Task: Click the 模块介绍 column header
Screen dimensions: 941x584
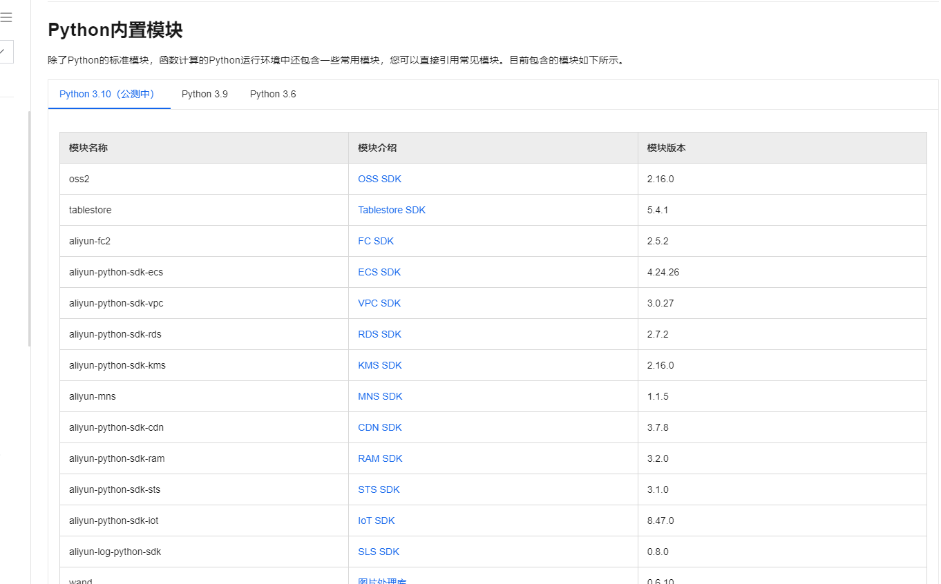Action: click(x=493, y=148)
